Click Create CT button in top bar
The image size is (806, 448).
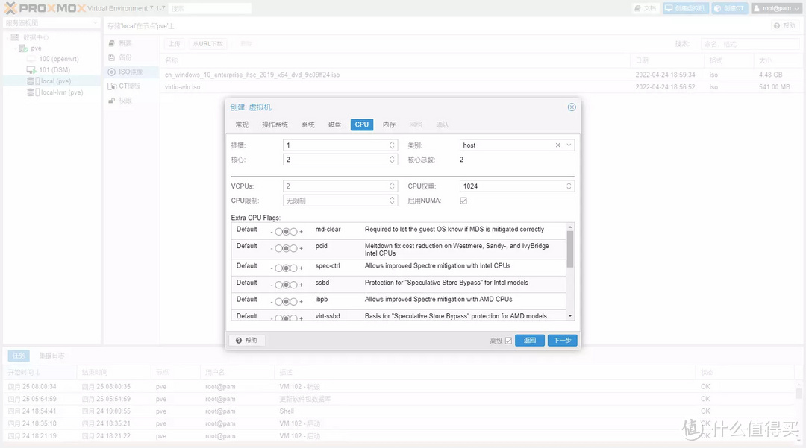pyautogui.click(x=729, y=8)
